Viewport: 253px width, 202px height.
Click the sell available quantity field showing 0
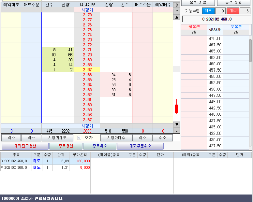click(220, 11)
